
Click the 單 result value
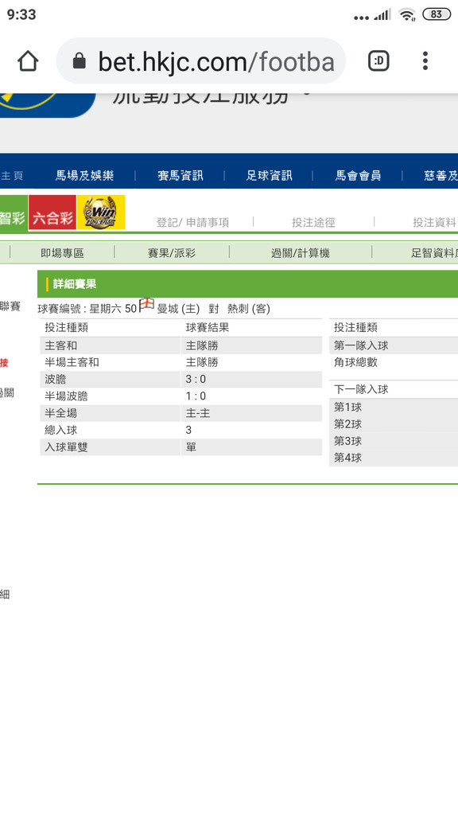click(x=191, y=447)
